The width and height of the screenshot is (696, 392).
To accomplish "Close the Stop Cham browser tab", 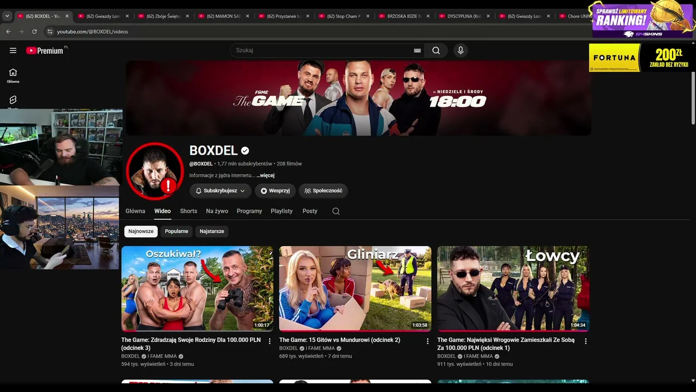I will click(x=368, y=16).
